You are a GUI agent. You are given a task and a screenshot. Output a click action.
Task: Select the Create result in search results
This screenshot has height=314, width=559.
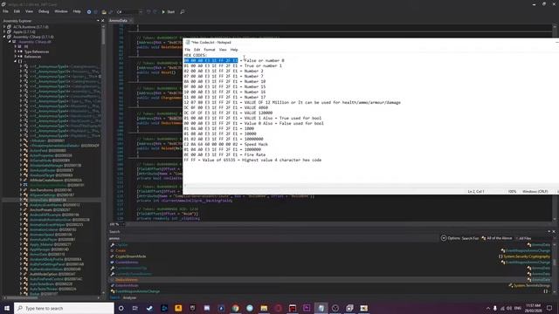click(121, 250)
